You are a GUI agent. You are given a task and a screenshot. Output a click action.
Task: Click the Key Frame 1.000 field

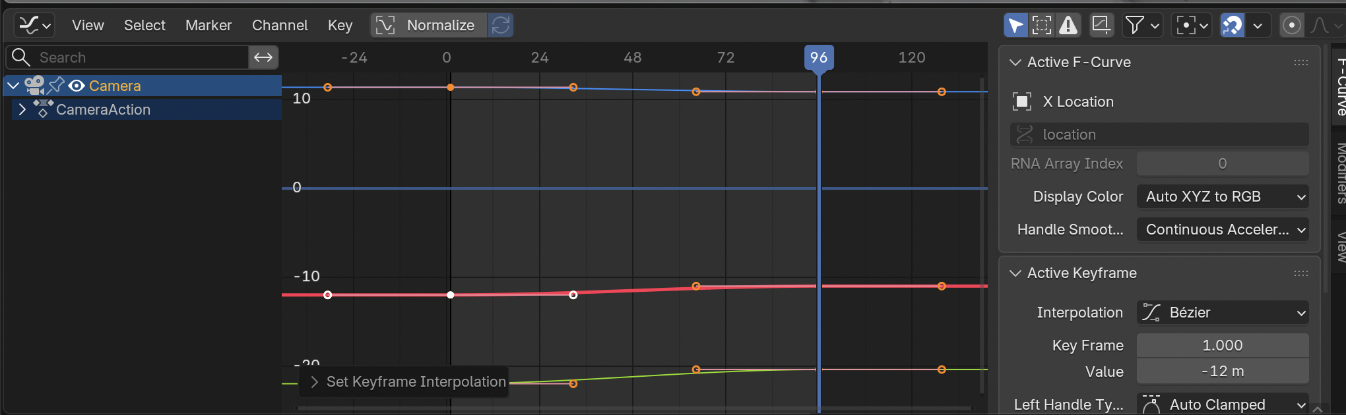pos(1223,345)
